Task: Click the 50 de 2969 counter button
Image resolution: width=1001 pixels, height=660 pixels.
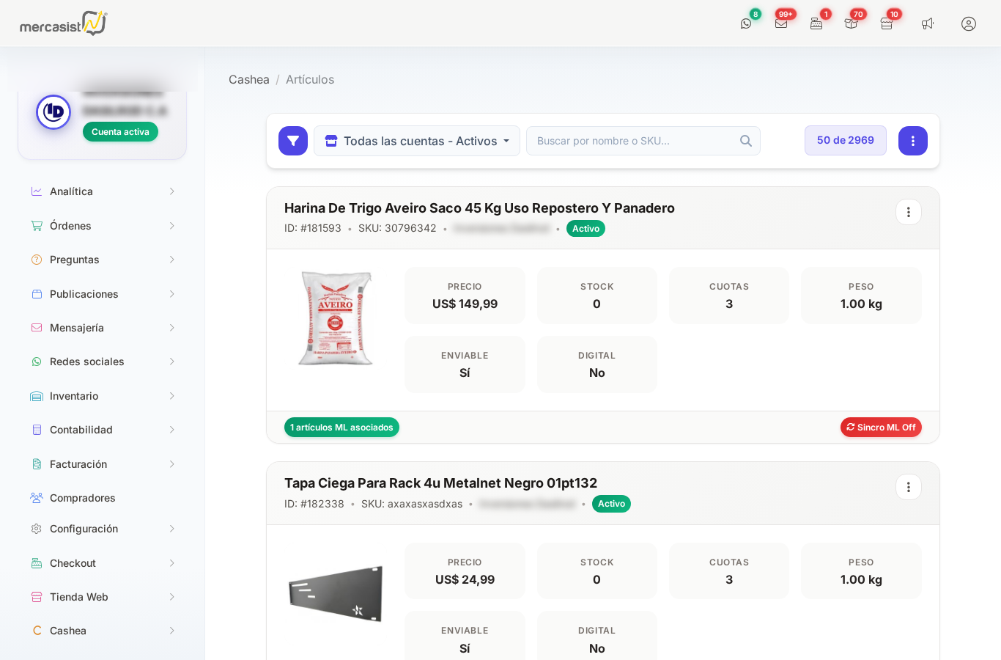Action: coord(846,141)
